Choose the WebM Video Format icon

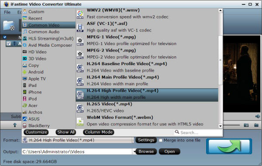(x=80, y=122)
